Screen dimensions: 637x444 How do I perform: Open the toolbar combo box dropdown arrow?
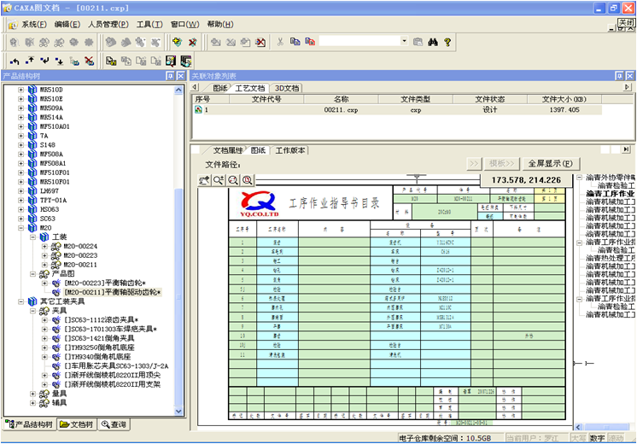[404, 41]
